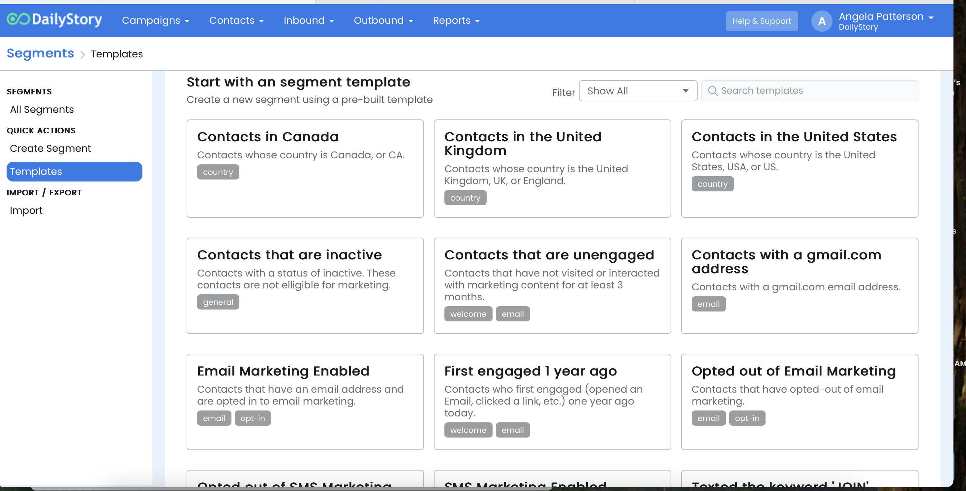Viewport: 966px width, 491px height.
Task: Click 'country' tag on Contacts in Canada
Action: [x=218, y=172]
